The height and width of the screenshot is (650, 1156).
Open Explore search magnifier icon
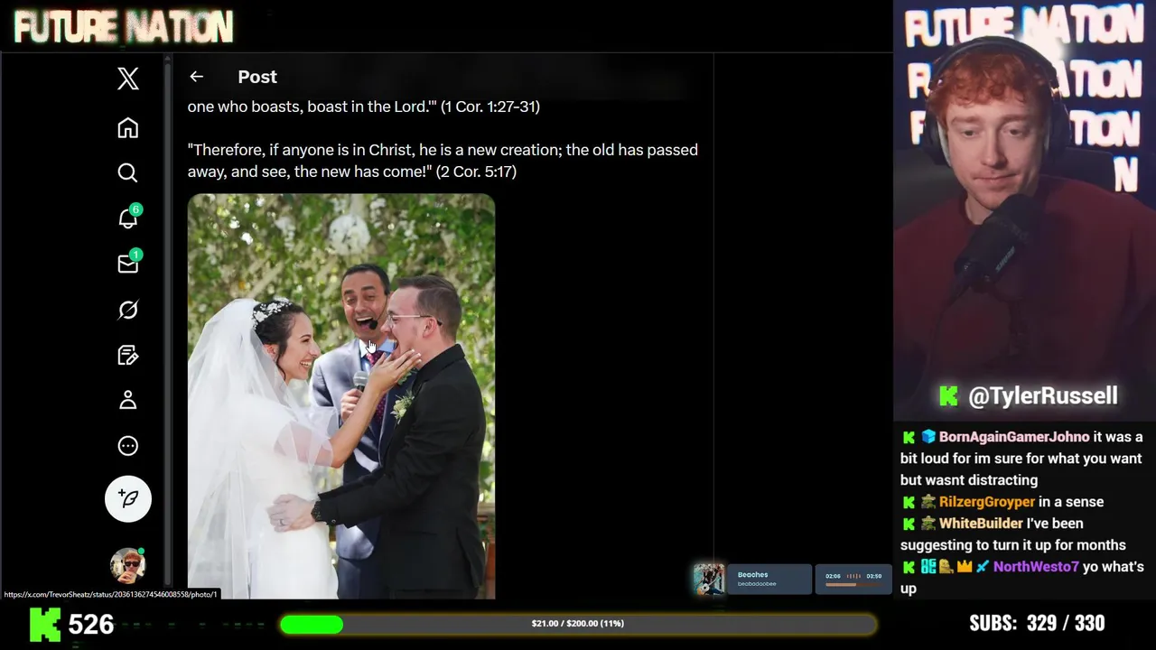[x=128, y=172]
